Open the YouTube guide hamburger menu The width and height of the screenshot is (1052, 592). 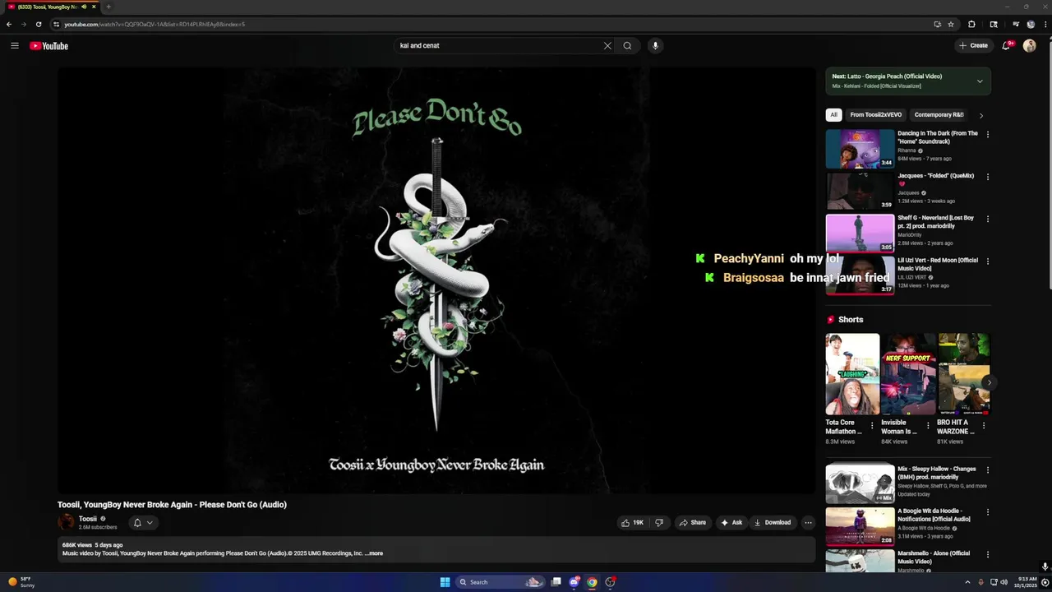click(15, 46)
